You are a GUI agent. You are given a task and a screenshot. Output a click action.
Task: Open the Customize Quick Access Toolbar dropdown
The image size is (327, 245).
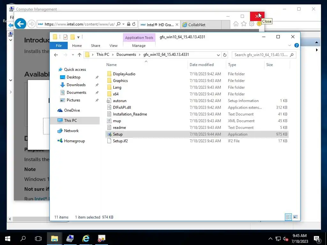coord(79,37)
